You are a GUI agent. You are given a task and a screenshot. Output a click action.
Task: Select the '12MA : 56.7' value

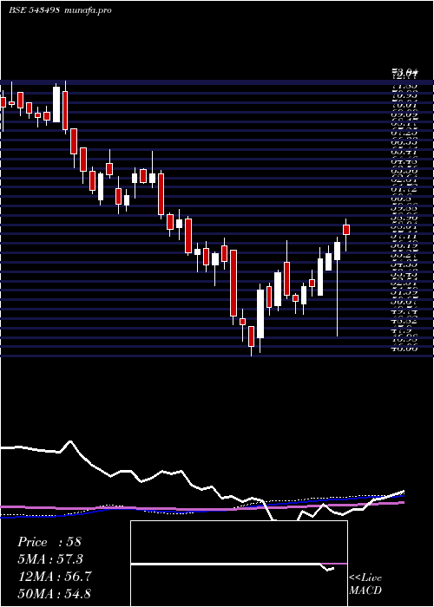click(x=55, y=577)
